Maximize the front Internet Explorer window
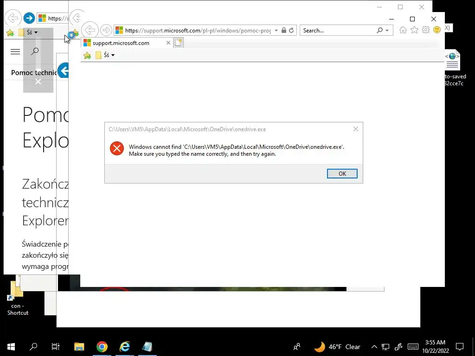Image resolution: width=475 pixels, height=356 pixels. (x=412, y=19)
